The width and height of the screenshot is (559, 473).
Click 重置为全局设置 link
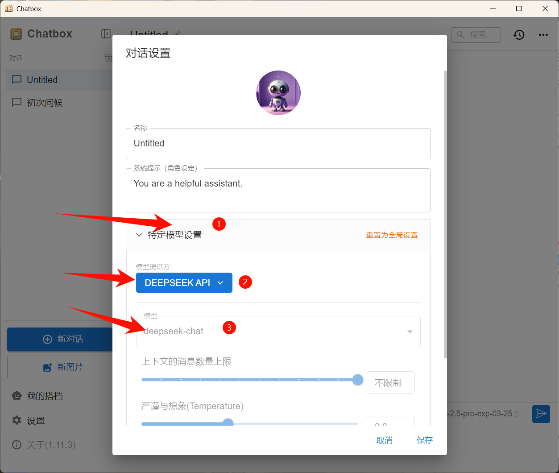pos(392,235)
